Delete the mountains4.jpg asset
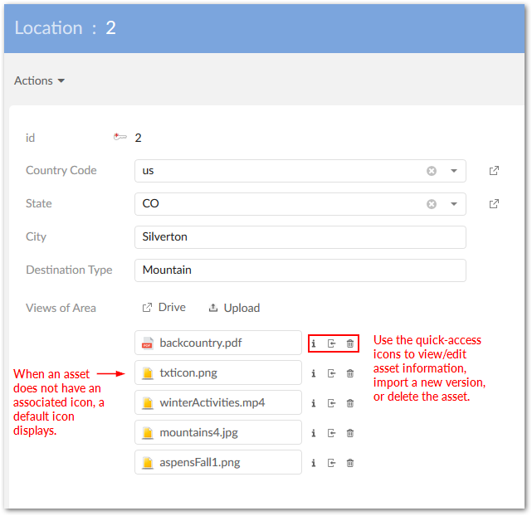Viewport: 532px width, 516px height. (350, 433)
